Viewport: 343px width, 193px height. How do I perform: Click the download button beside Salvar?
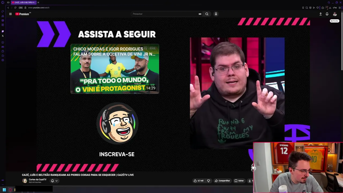(x=250, y=181)
